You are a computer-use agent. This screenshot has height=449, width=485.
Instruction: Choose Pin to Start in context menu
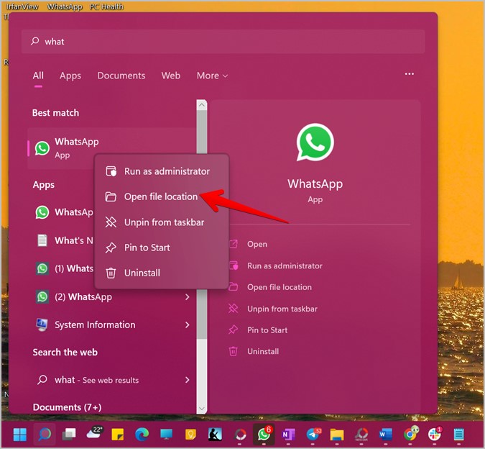(x=162, y=248)
